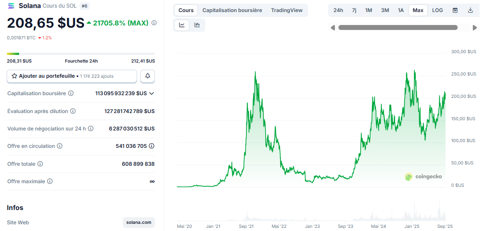This screenshot has height=231, width=484.
Task: Open info icon beside Évaluation après dilution
Action: coord(73,111)
